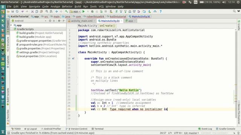Toggle the 2: Favorites tool window
The width and height of the screenshot is (241, 135).
(8, 117)
